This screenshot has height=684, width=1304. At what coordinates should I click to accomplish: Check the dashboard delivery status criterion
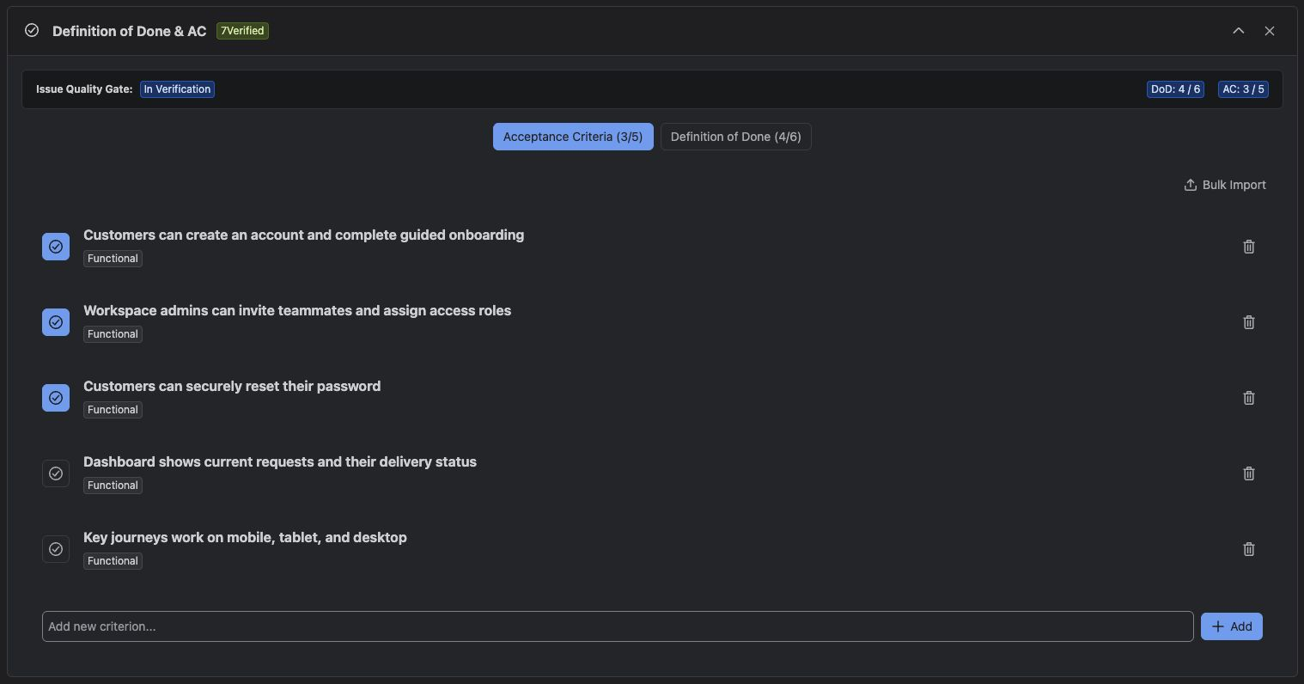56,473
